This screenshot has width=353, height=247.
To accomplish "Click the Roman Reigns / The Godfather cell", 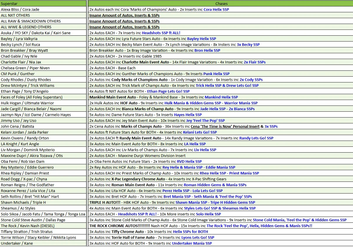I will [43, 185].
